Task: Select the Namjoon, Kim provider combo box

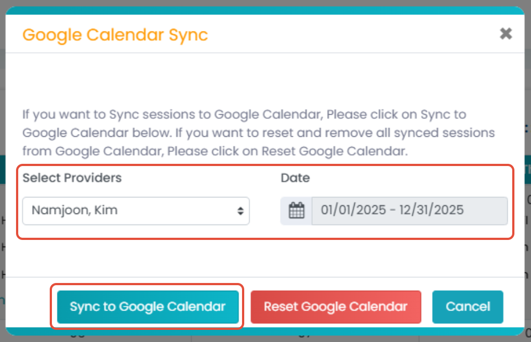Action: point(135,211)
